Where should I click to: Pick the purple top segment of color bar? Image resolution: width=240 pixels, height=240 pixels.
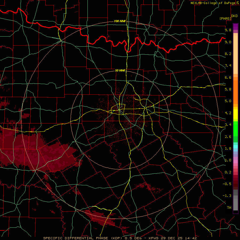coord(235,27)
